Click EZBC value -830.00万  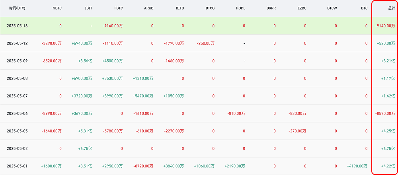pyautogui.click(x=297, y=114)
